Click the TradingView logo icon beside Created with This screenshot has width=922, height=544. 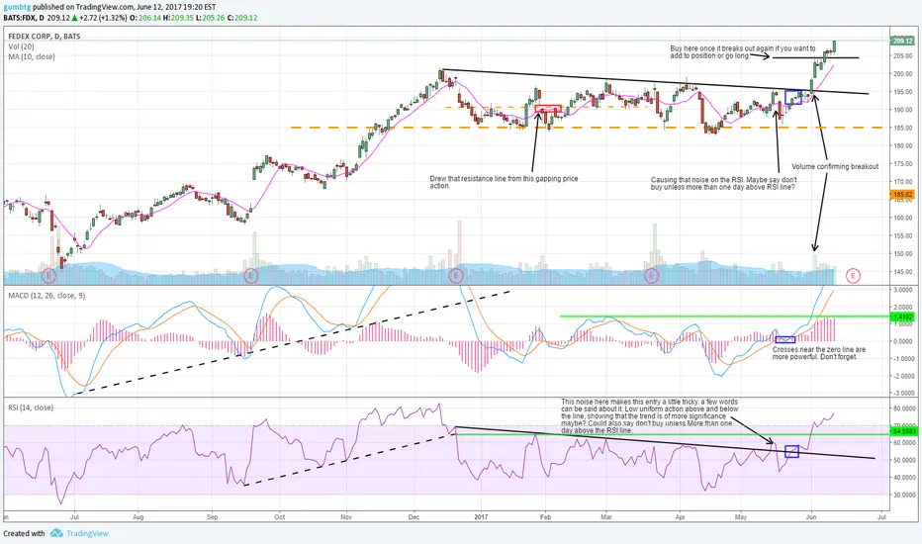(x=56, y=533)
